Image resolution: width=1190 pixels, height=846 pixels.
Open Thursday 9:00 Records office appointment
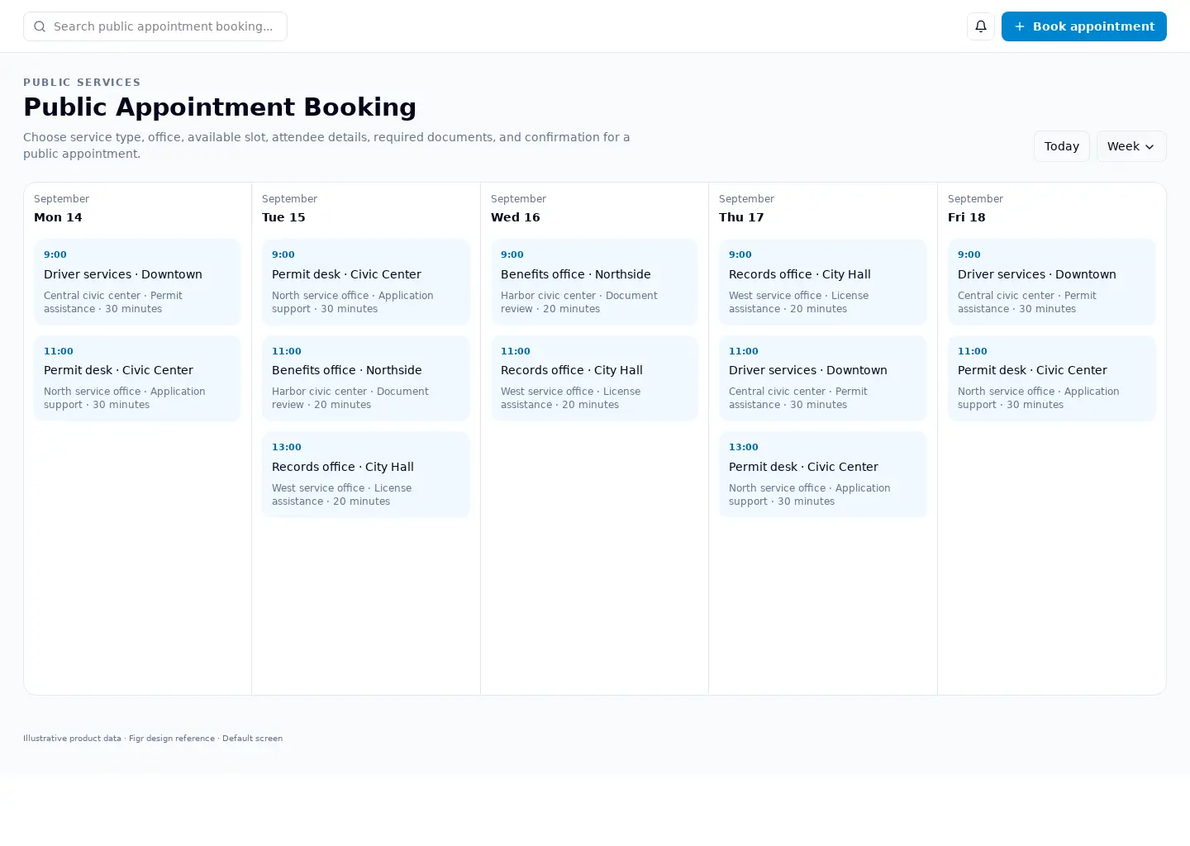[x=823, y=282]
